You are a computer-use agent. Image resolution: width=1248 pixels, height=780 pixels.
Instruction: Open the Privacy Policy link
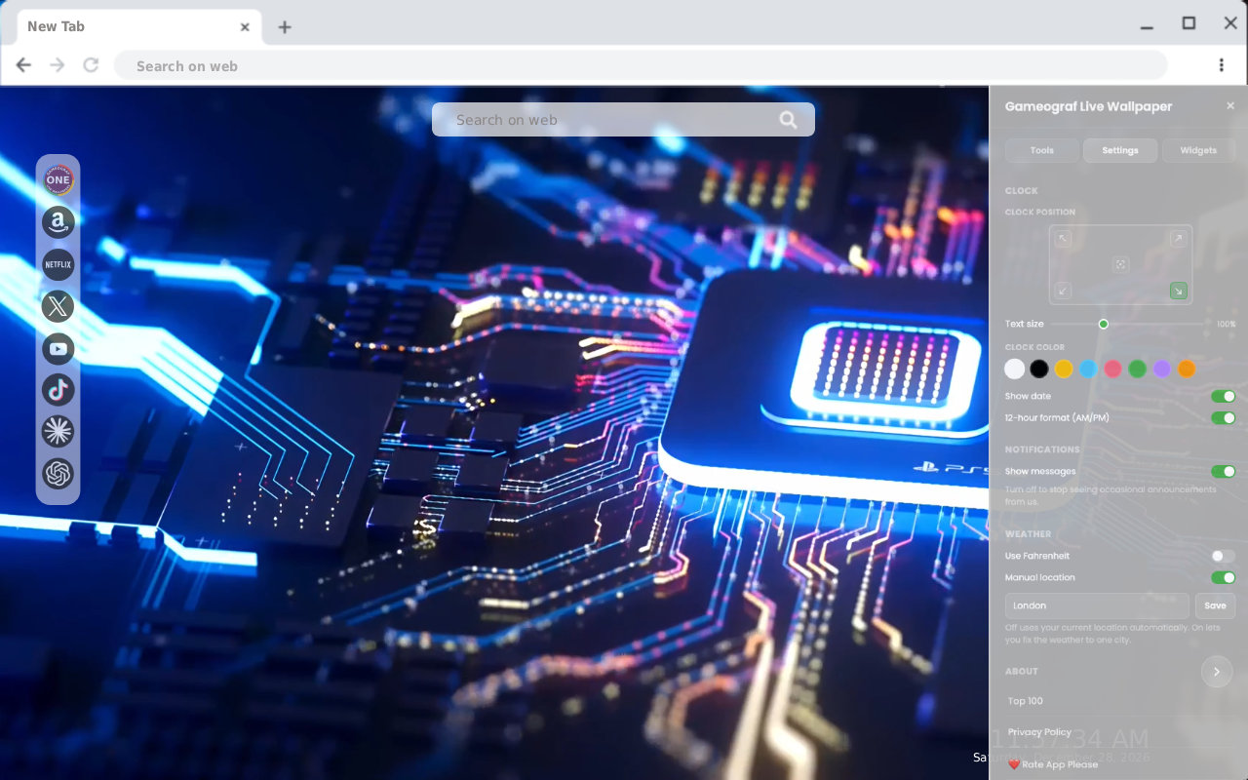[1039, 732]
